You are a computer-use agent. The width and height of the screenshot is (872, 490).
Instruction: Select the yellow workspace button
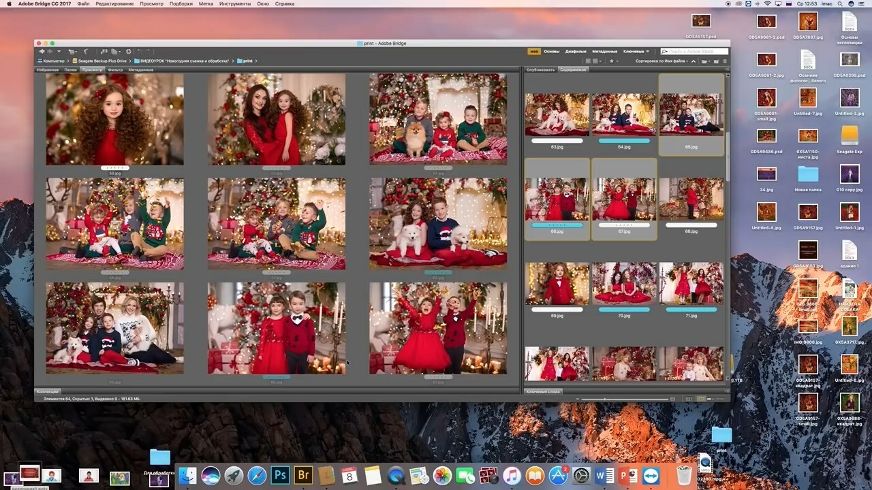pyautogui.click(x=534, y=52)
